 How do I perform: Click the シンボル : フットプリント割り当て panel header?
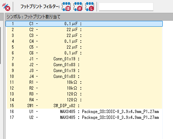pyautogui.click(x=89, y=17)
